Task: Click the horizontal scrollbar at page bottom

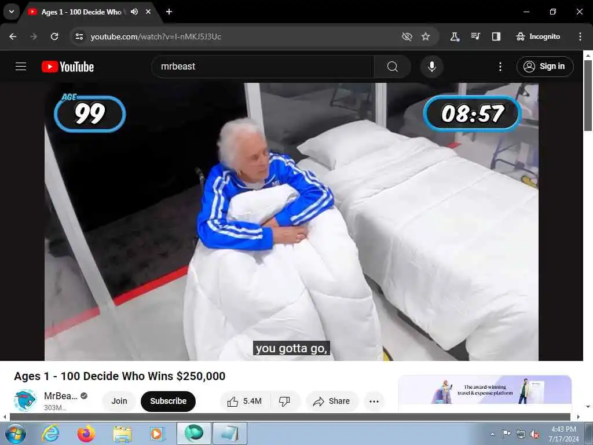Action: point(290,417)
